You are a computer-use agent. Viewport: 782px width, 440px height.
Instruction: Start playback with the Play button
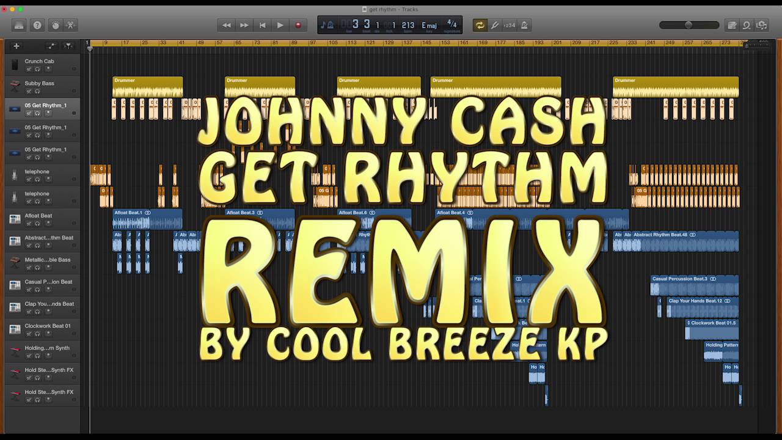280,25
